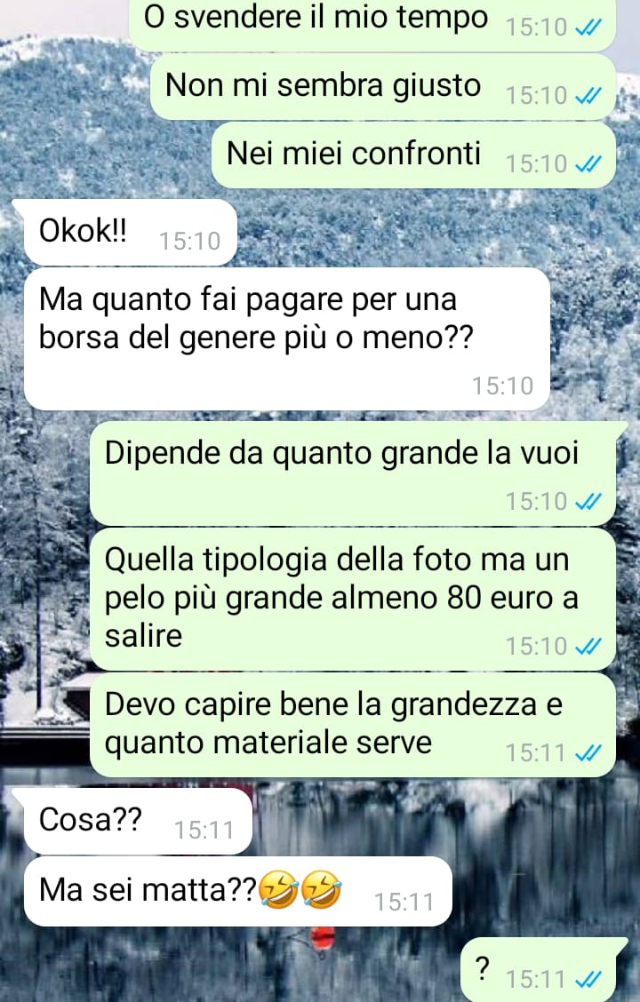Tap read ticks on the '?' message
Screen dimensions: 640x1002
pos(588,980)
